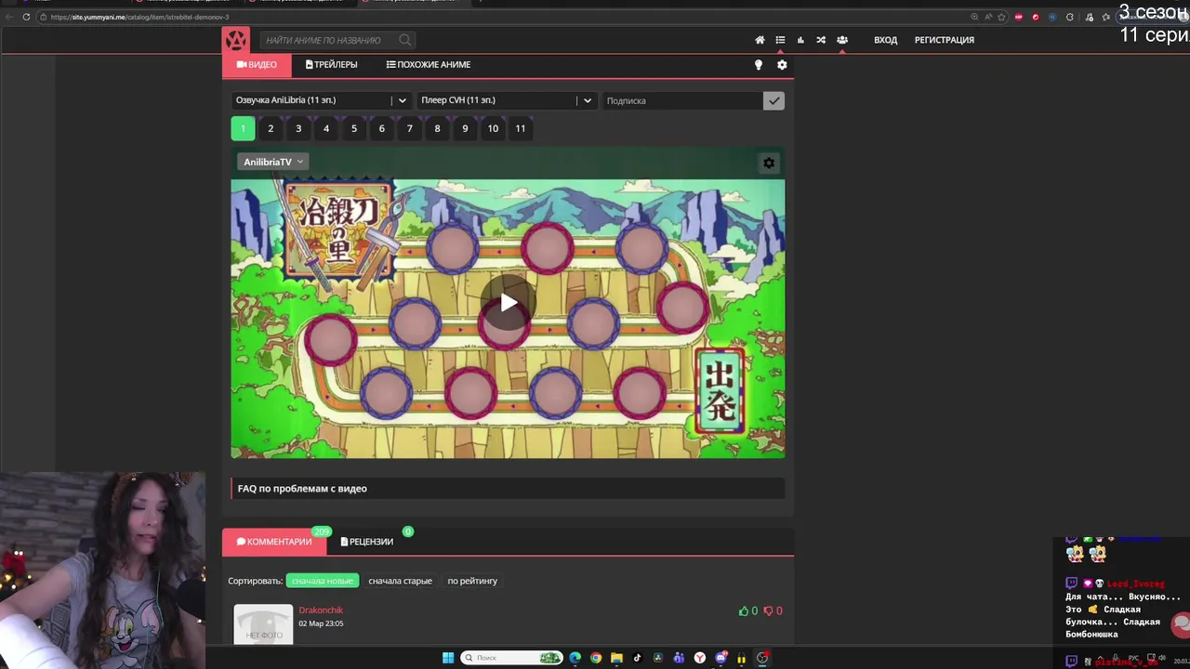The height and width of the screenshot is (669, 1190).
Task: Select episode 9
Action: click(465, 128)
